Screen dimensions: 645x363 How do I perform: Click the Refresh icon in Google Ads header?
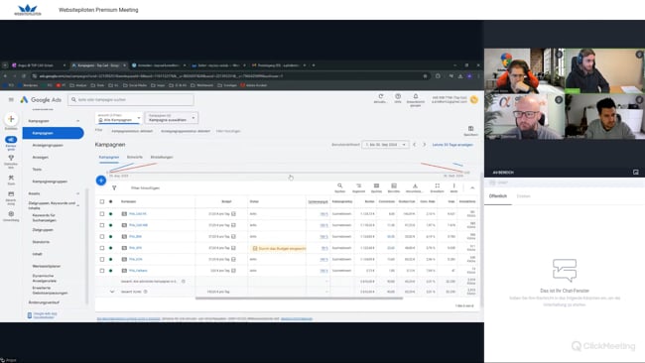(x=381, y=96)
